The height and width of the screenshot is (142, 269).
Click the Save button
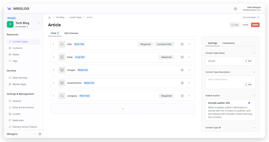235,25
